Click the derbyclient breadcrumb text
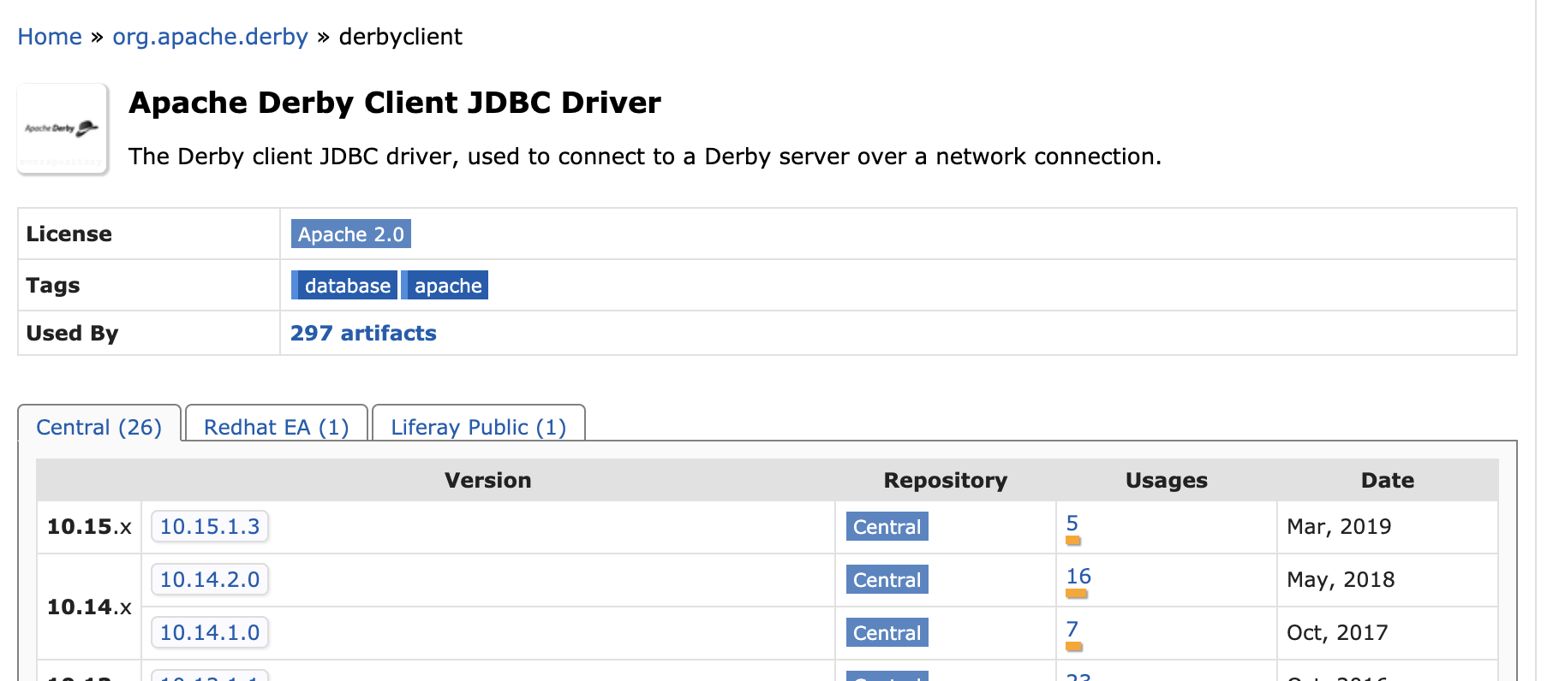Screen dimensions: 1547x681 400,37
